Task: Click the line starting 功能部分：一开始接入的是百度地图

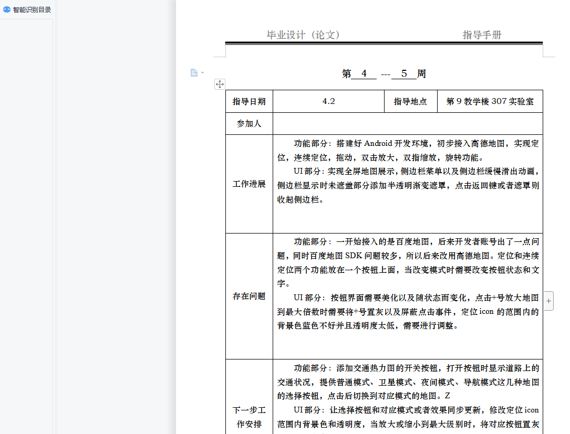Action: click(x=416, y=242)
